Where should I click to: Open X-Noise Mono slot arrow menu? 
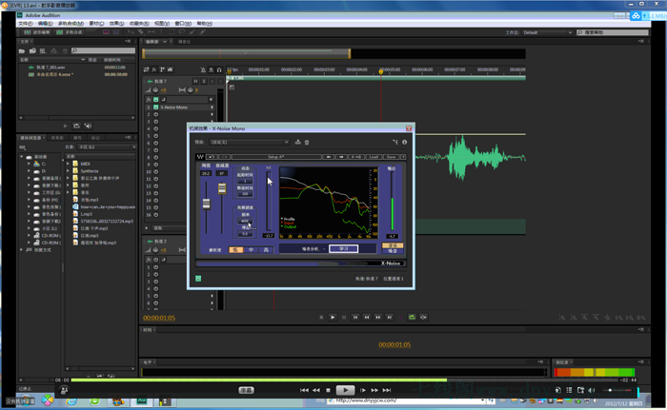[212, 107]
